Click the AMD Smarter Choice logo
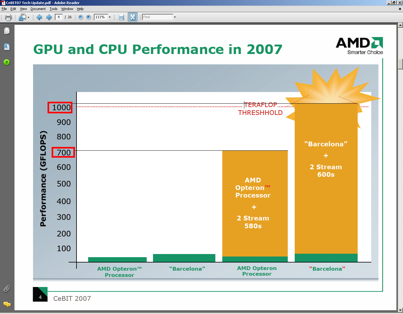Image resolution: width=403 pixels, height=314 pixels. point(359,46)
